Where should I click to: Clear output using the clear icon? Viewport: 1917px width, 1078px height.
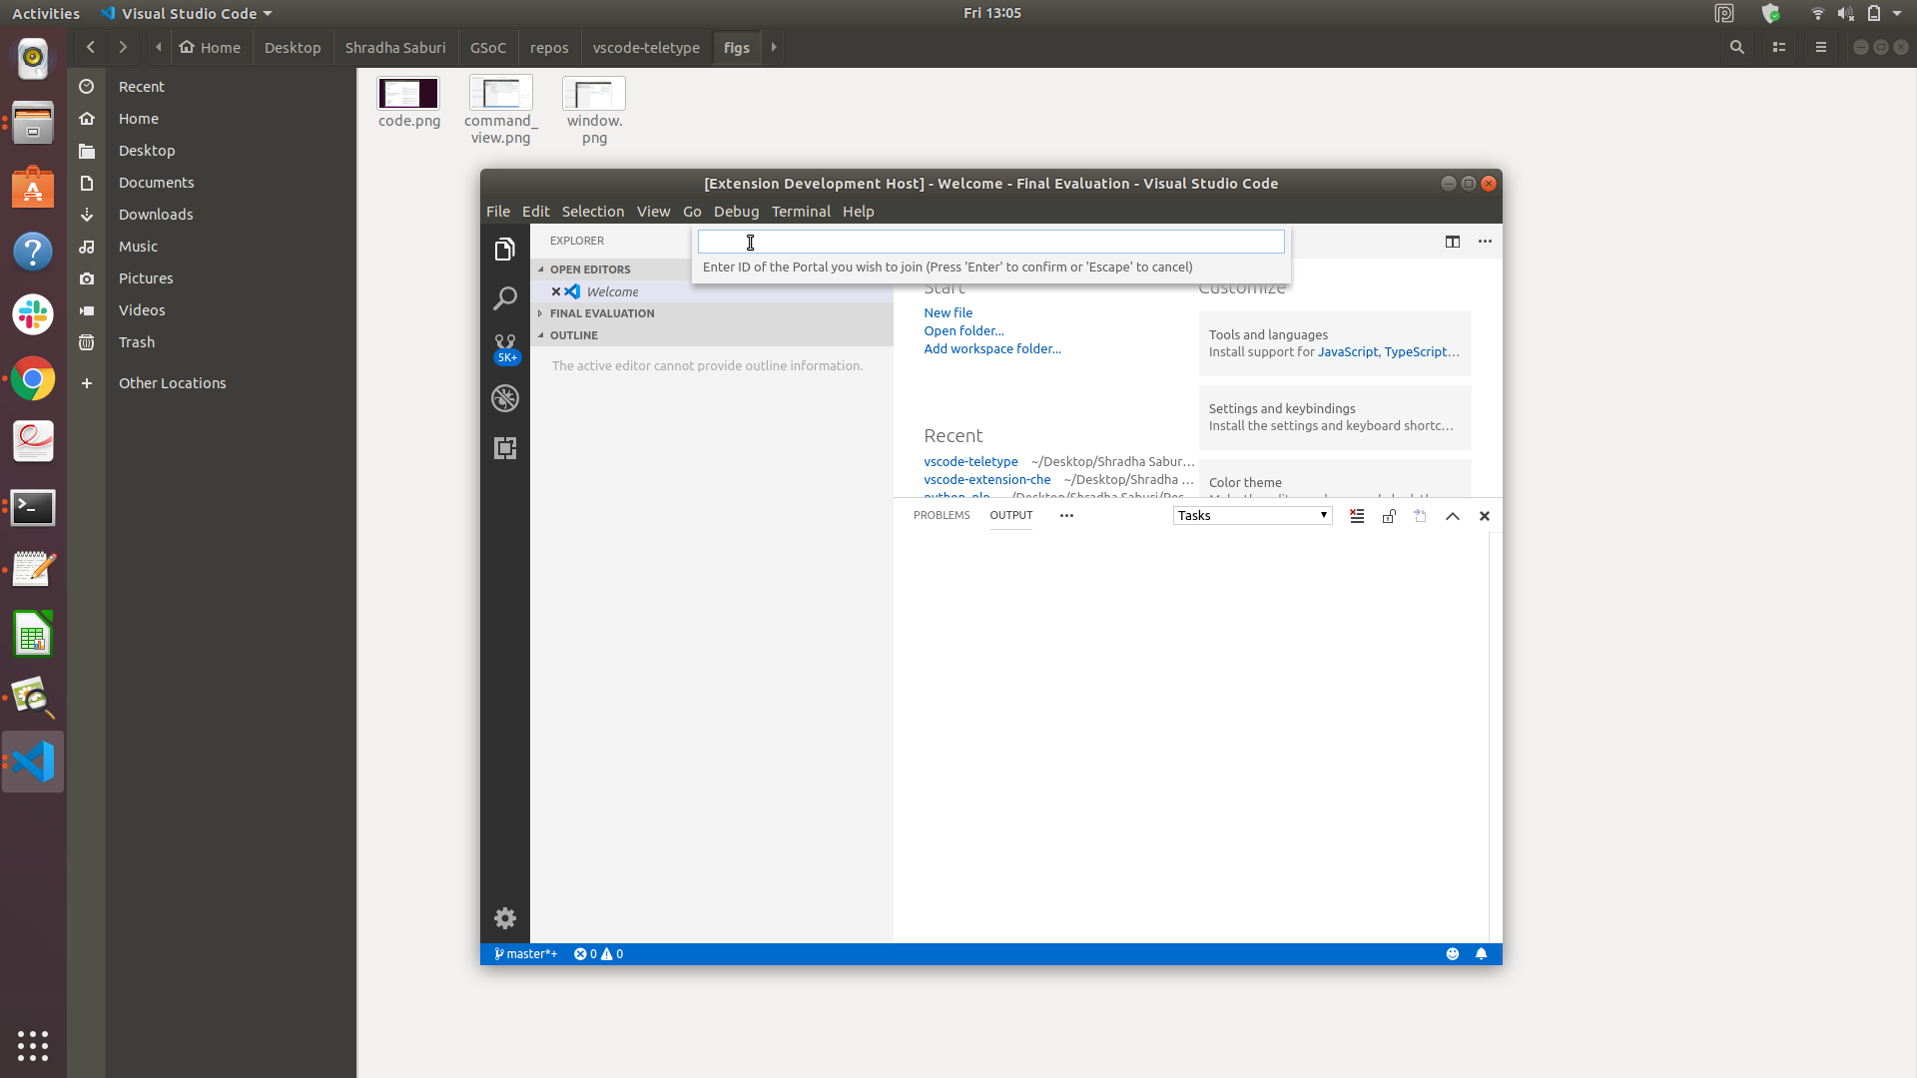click(x=1357, y=516)
